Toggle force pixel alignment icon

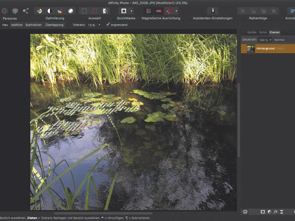159,11
